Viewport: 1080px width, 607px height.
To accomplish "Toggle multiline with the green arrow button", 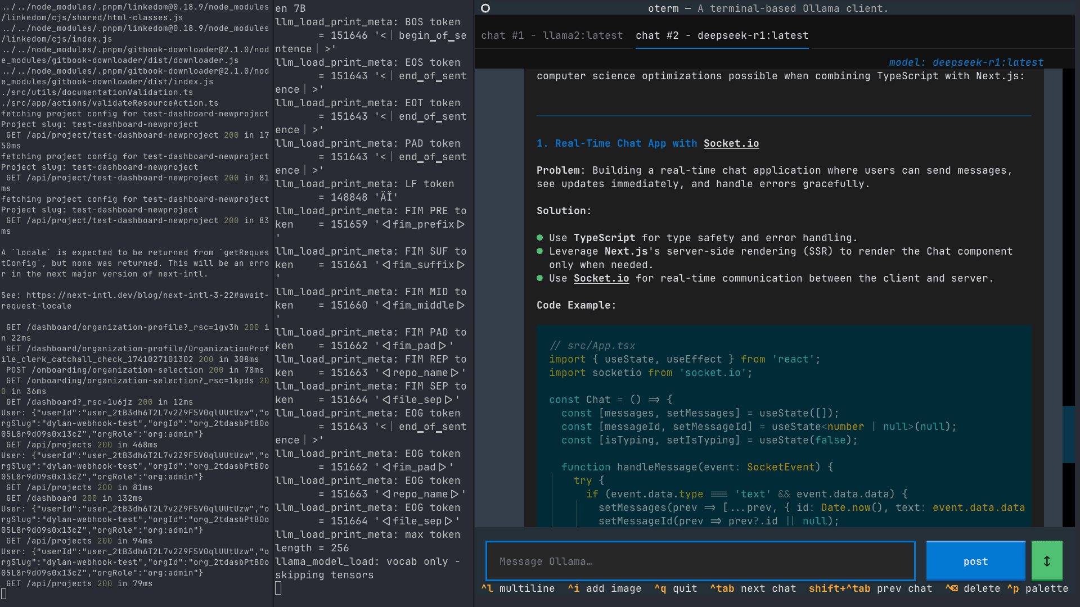I will coord(1047,561).
